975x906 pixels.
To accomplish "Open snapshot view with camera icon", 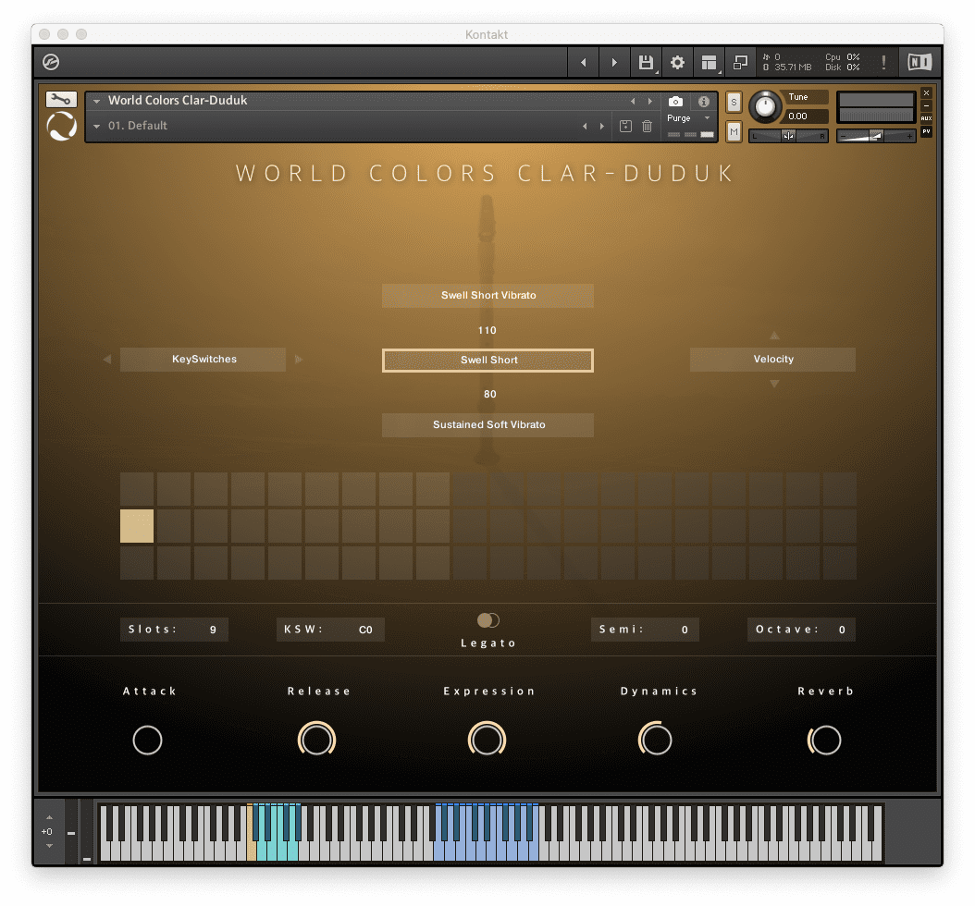I will [675, 102].
